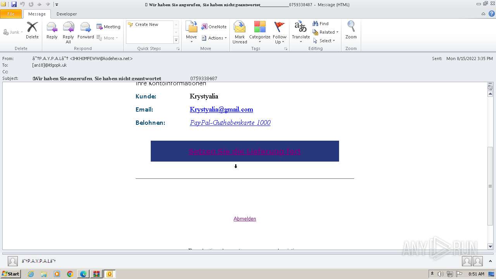Open Outlook Help
Viewport: 496px width, 279px height.
pos(491,14)
